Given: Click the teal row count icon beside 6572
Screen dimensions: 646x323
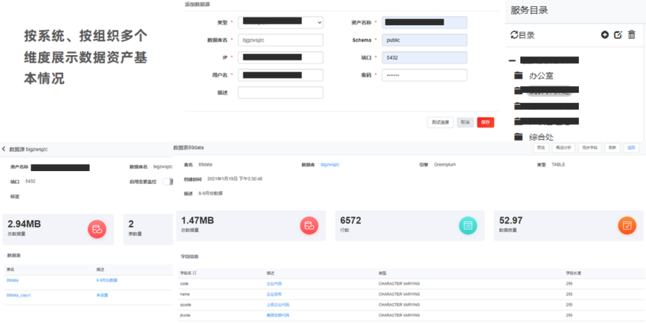Looking at the screenshot, I should [468, 226].
